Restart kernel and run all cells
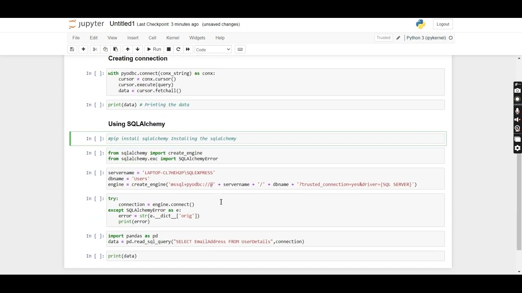This screenshot has width=522, height=293. 188,49
